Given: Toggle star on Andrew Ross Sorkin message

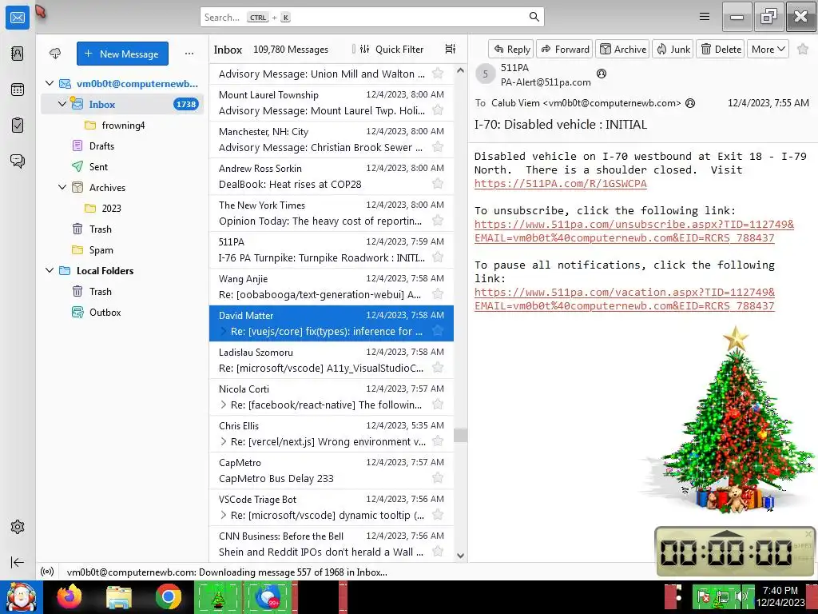Looking at the screenshot, I should 438,184.
